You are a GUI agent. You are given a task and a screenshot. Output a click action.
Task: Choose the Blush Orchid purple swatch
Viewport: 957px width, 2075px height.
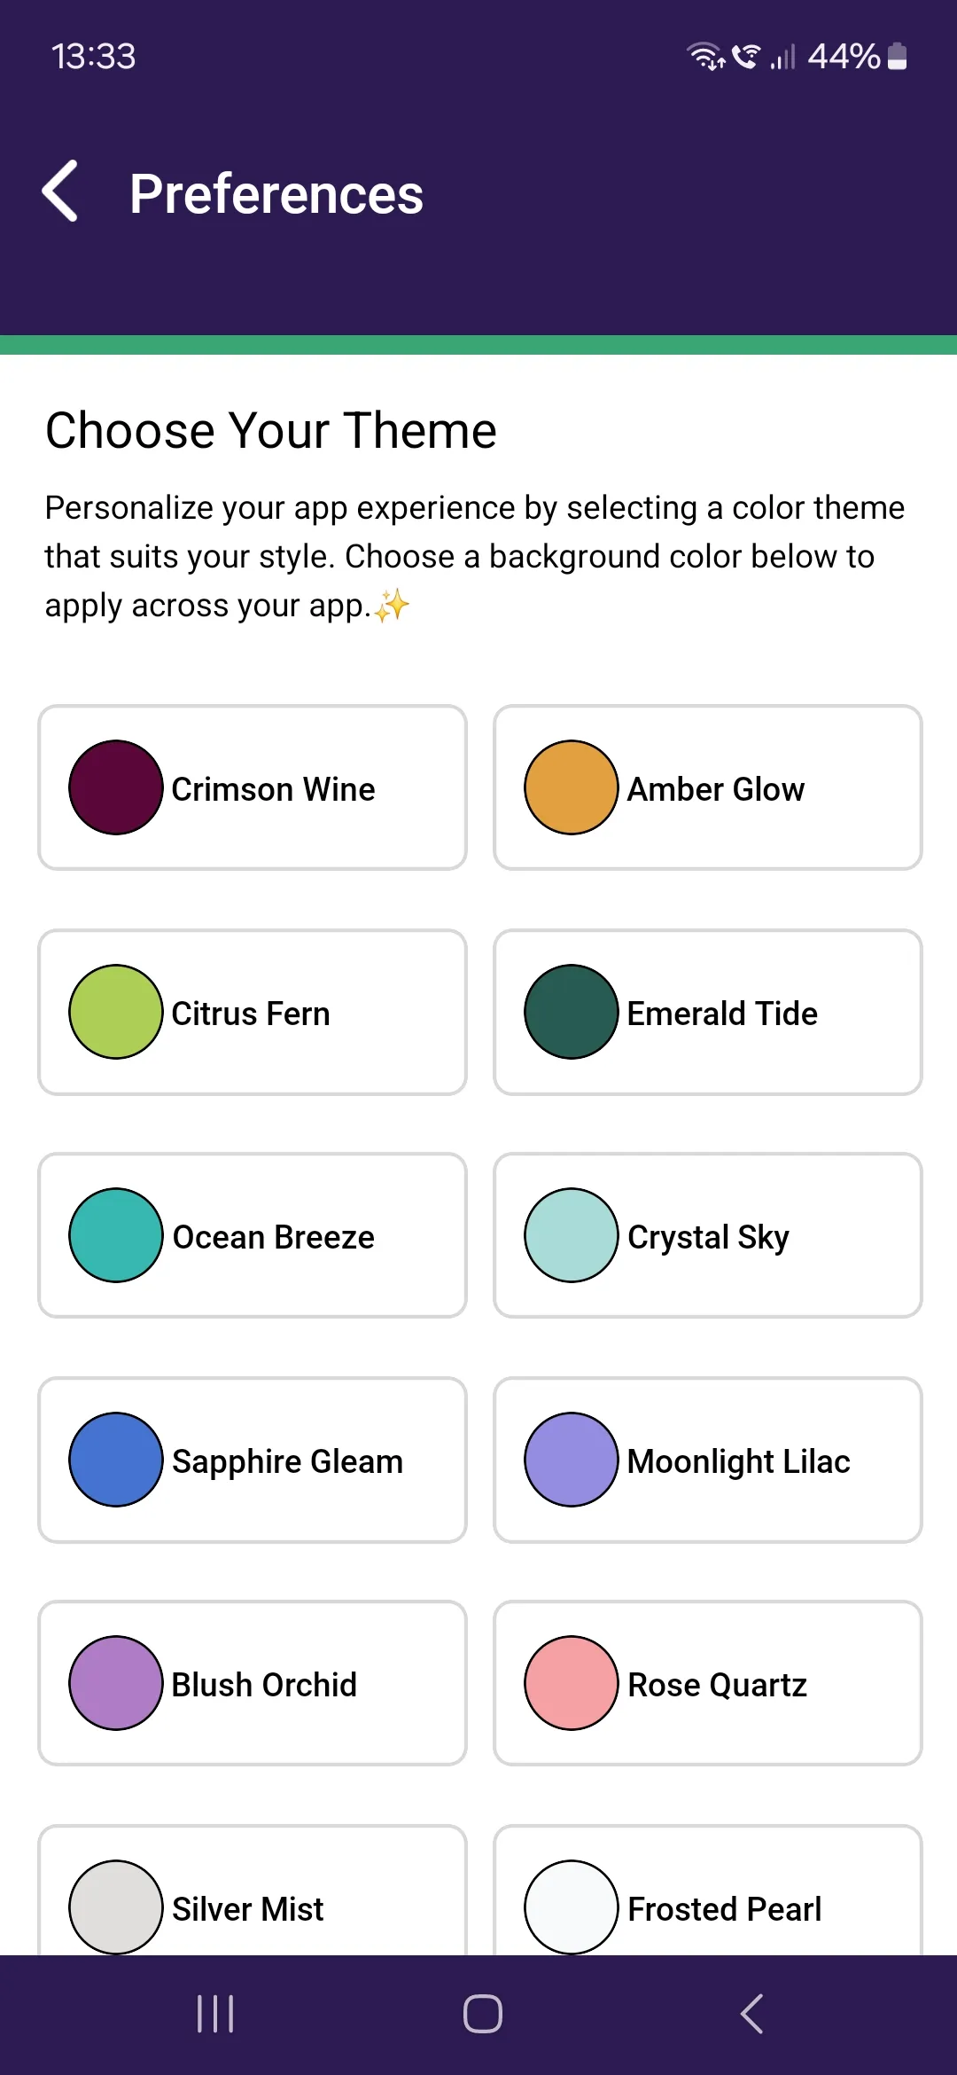pyautogui.click(x=116, y=1683)
